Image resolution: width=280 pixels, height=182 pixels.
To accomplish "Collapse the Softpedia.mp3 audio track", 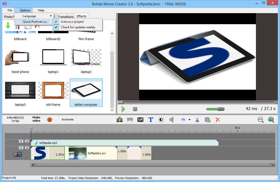I will click(x=21, y=141).
